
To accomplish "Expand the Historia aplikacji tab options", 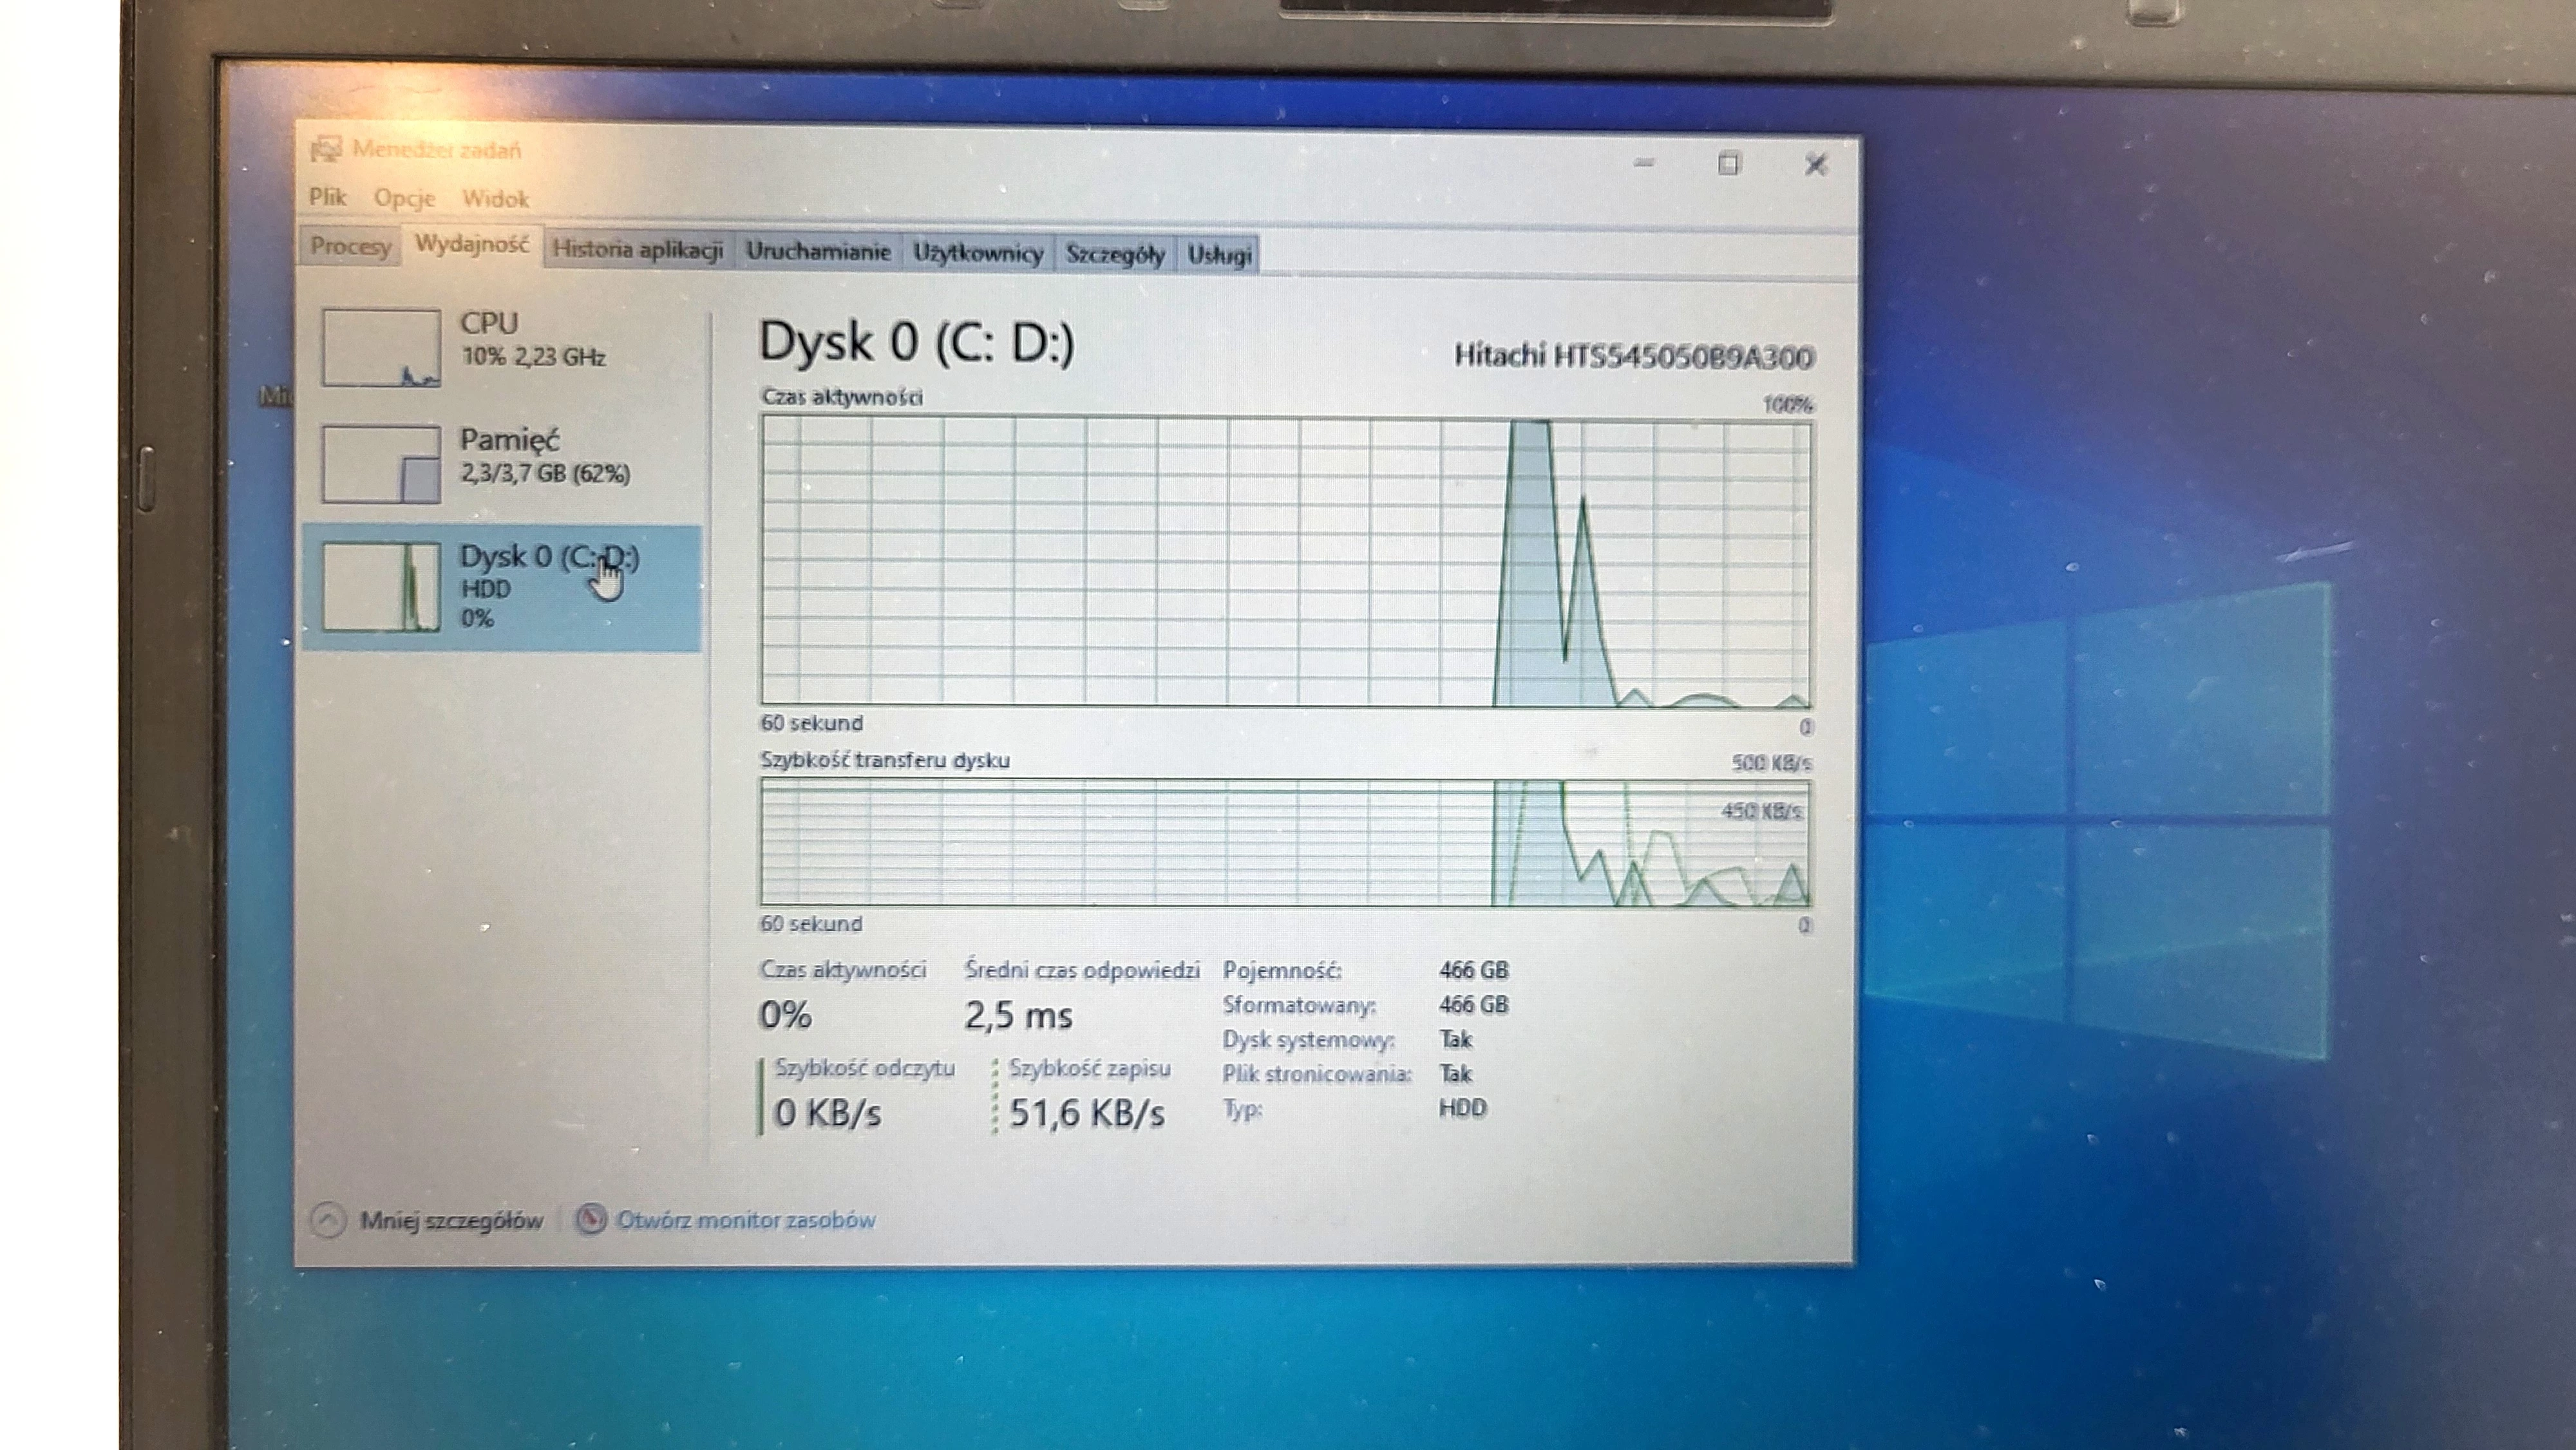I will click(642, 252).
